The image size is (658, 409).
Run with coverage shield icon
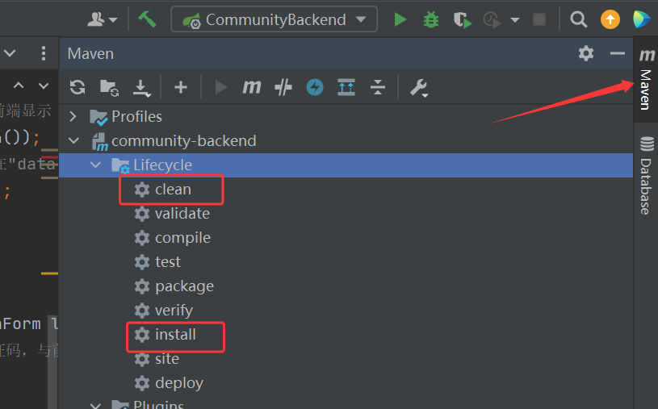[462, 19]
